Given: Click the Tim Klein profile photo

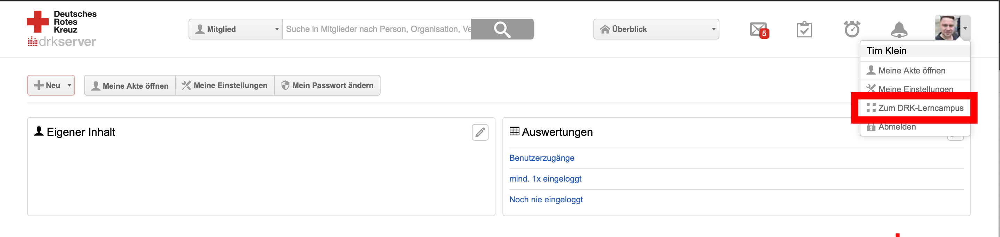Looking at the screenshot, I should [947, 28].
